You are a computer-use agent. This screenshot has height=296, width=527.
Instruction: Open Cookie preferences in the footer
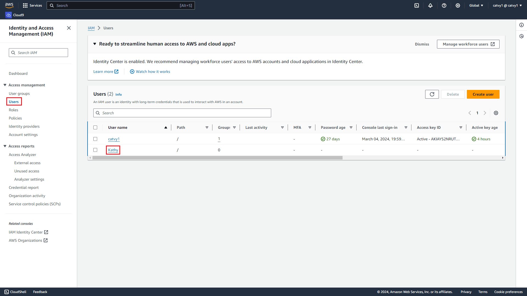508,292
